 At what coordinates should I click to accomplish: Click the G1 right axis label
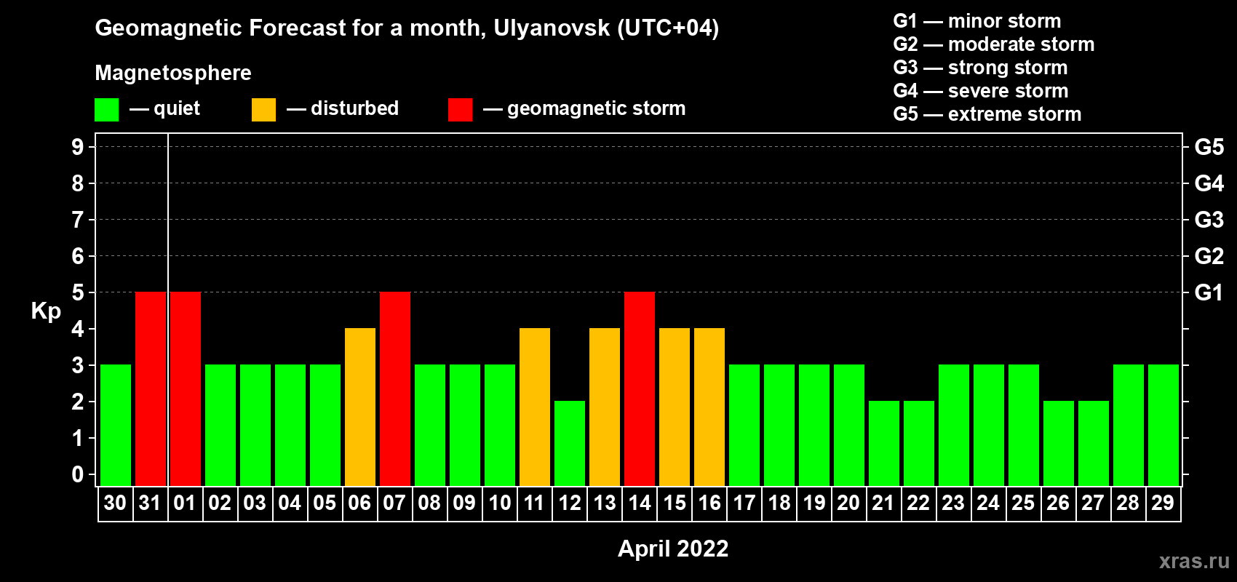tap(1209, 292)
